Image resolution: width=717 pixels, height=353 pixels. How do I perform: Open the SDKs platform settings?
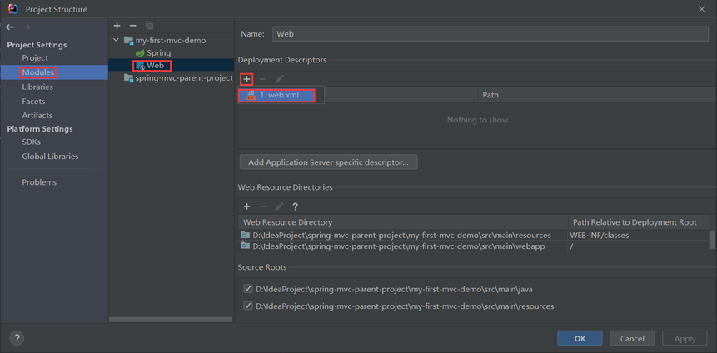tap(31, 142)
